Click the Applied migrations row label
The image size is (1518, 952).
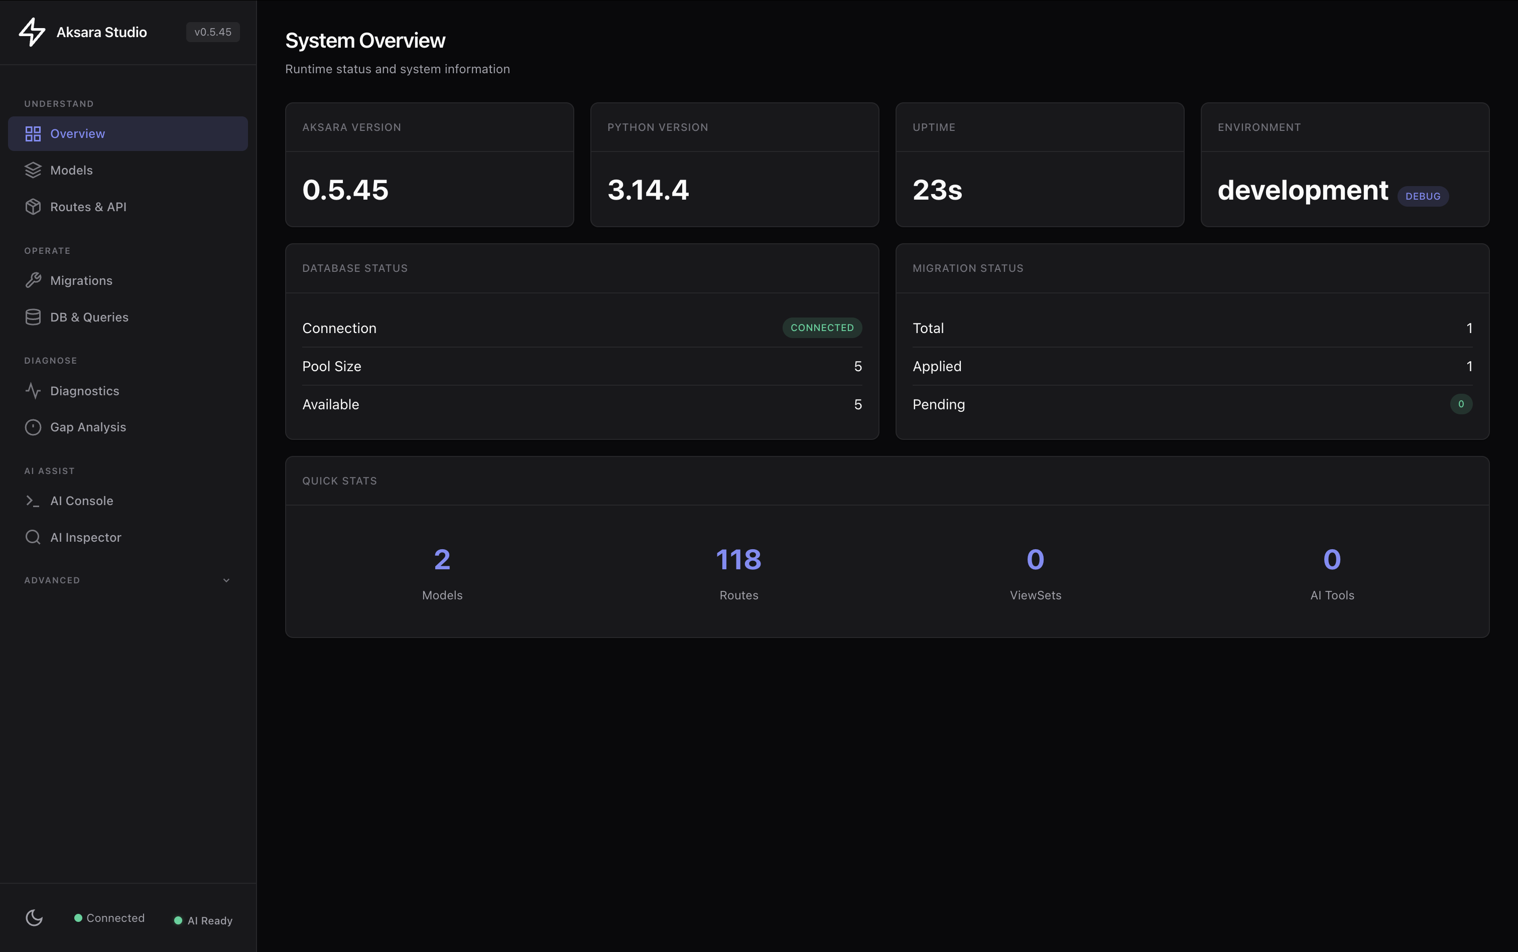(936, 366)
